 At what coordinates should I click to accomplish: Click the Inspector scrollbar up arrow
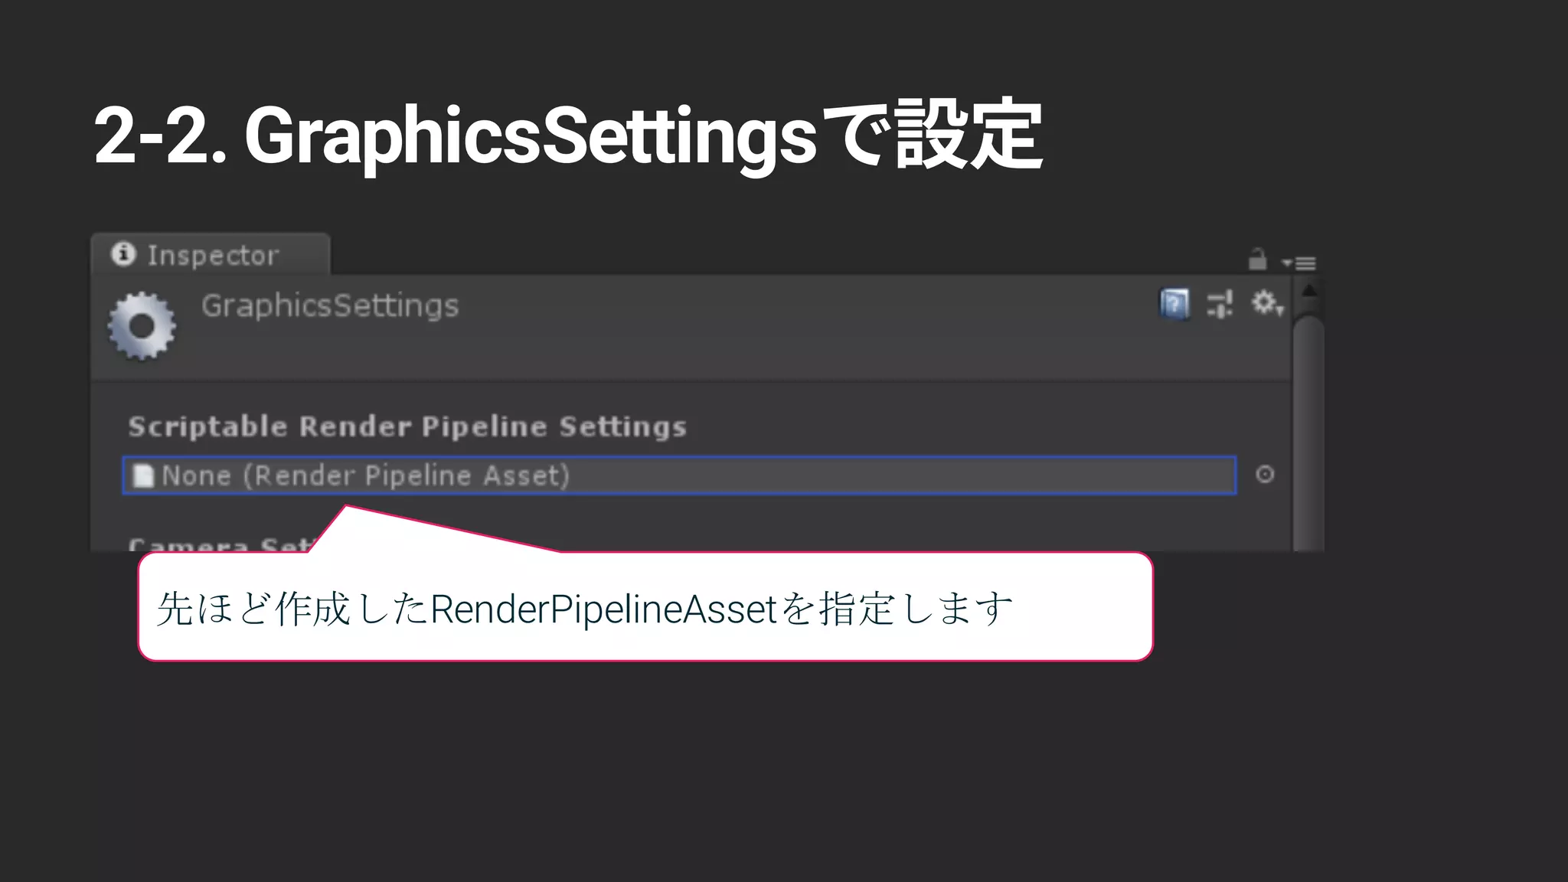click(x=1309, y=290)
